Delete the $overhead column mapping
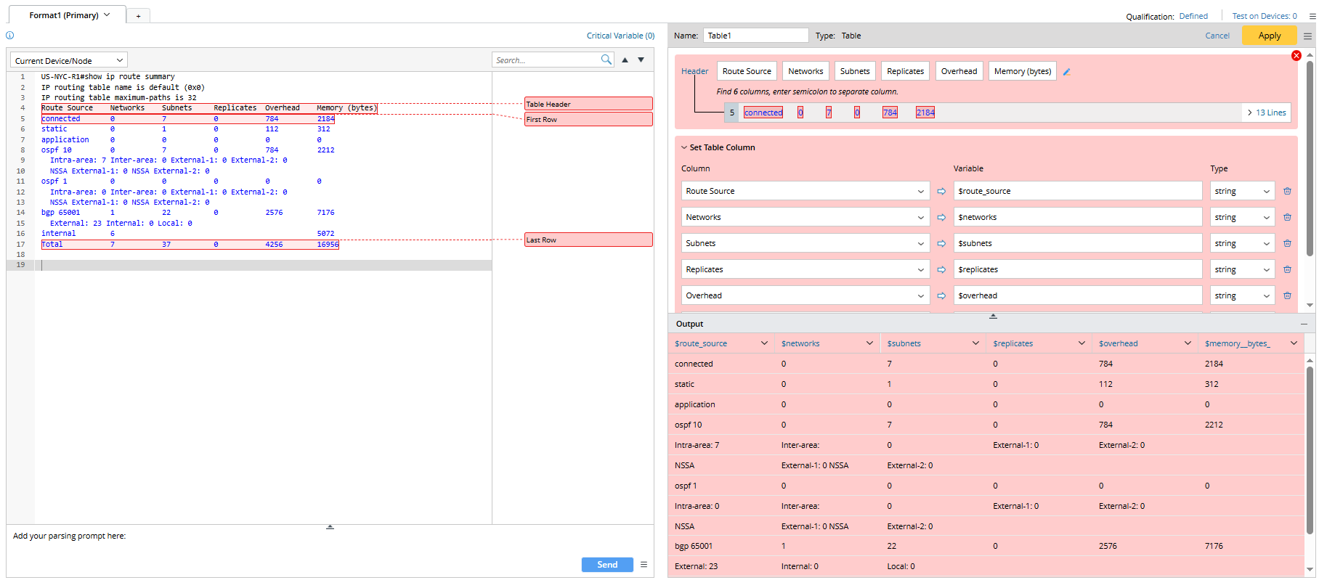This screenshot has width=1319, height=580. pyautogui.click(x=1287, y=295)
